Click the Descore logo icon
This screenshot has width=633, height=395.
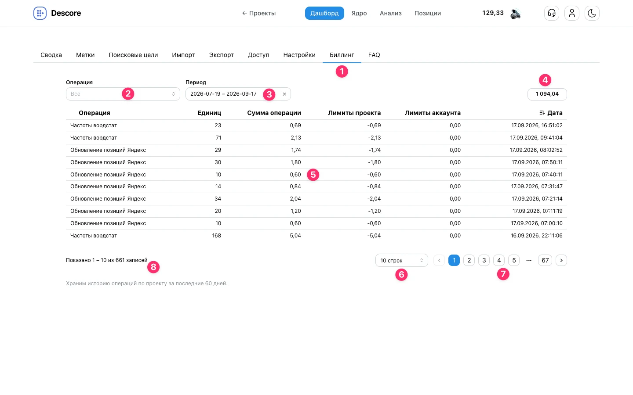pyautogui.click(x=40, y=13)
